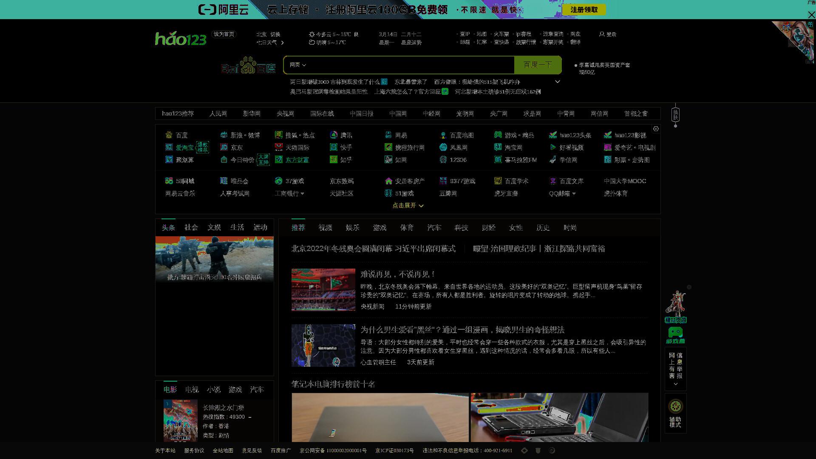This screenshot has width=816, height=459.
Task: Open hao123头条 icon link
Action: 552,135
